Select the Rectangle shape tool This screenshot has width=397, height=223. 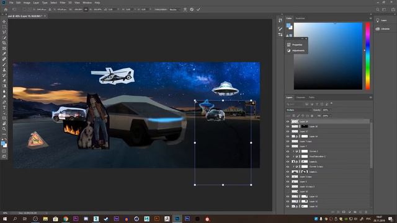coord(4,118)
